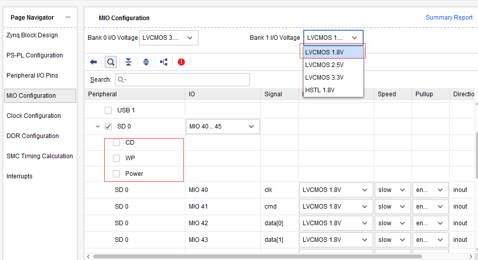478x260 pixels.
Task: Enable the WP checkbox under SD 0
Action: pos(116,158)
